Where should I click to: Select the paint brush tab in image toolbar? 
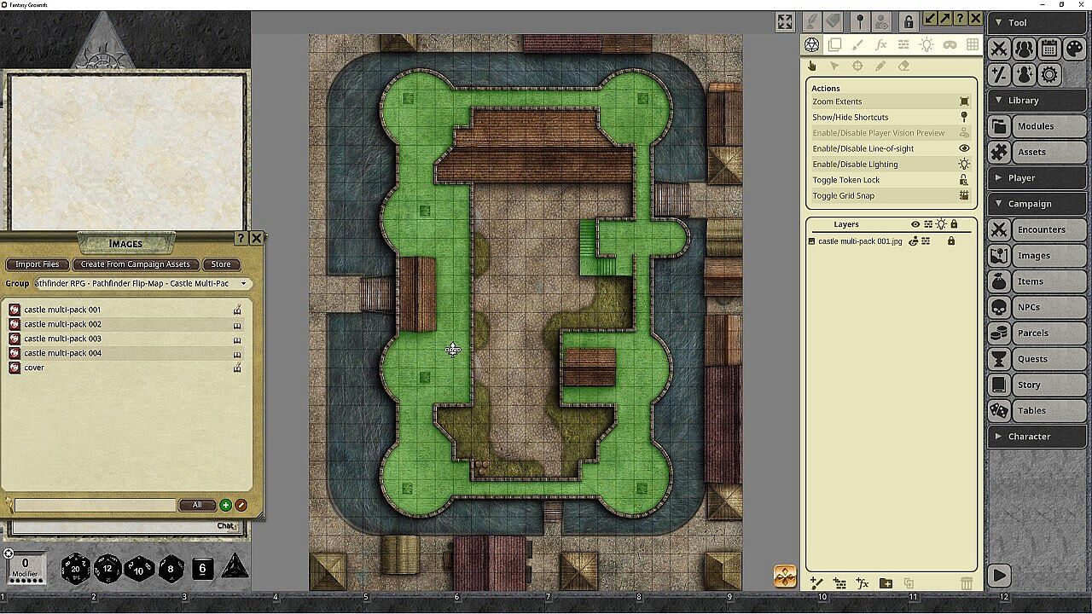857,44
